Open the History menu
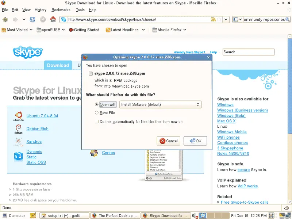The width and height of the screenshot is (292, 219). (x=41, y=10)
